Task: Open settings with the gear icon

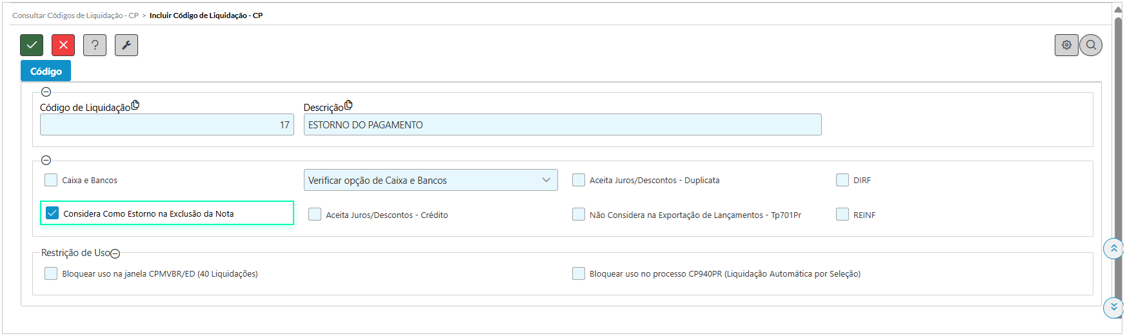Action: tap(1066, 45)
